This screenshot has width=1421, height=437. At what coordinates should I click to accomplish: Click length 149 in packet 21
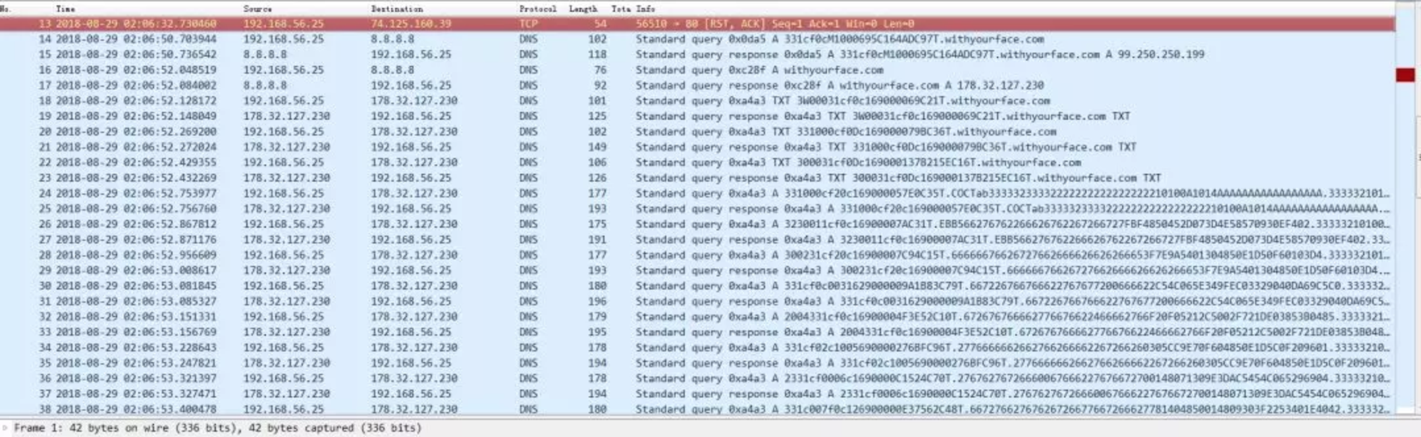597,147
